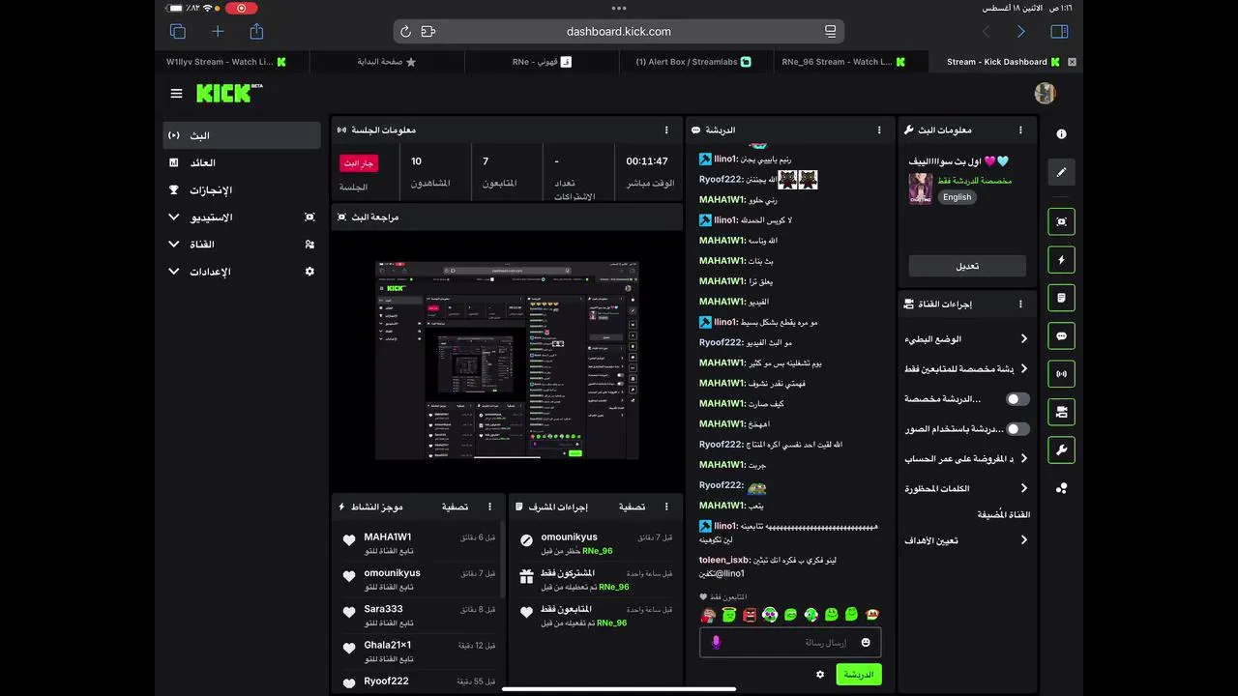Toggle the stream preview widget icon in right sidebar
1238x696 pixels.
(x=1061, y=221)
